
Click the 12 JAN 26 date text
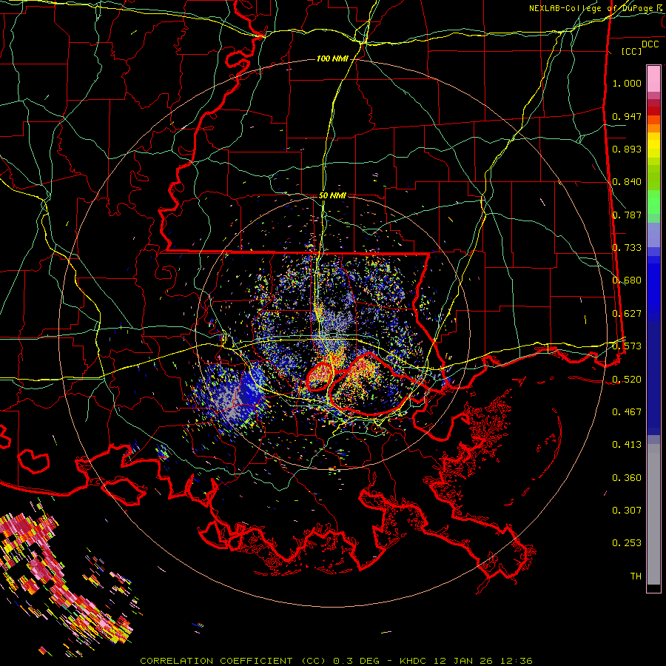point(462,661)
